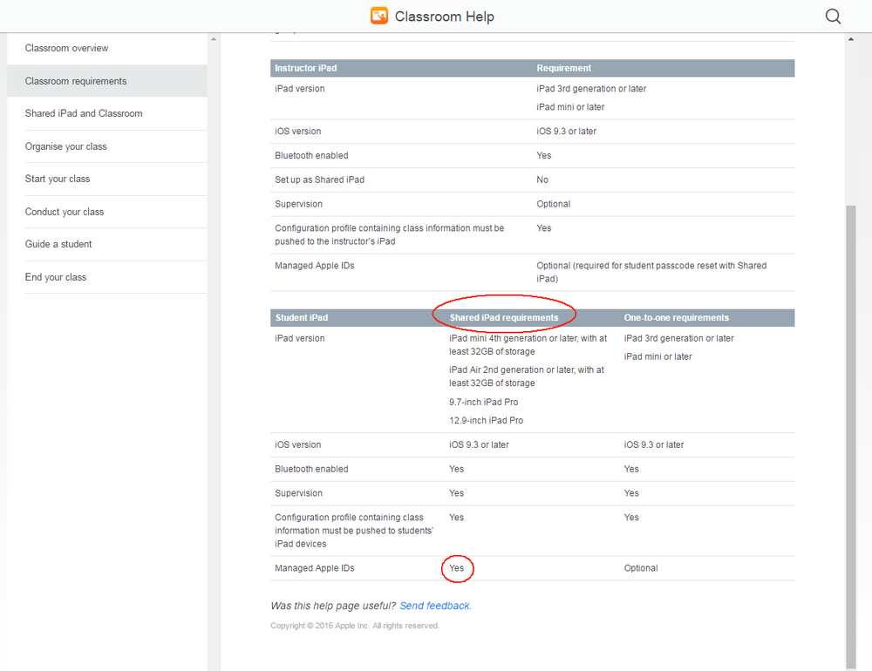Open End your class topic

(56, 277)
